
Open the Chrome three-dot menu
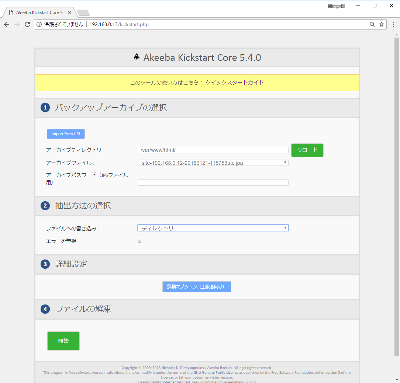(x=393, y=24)
